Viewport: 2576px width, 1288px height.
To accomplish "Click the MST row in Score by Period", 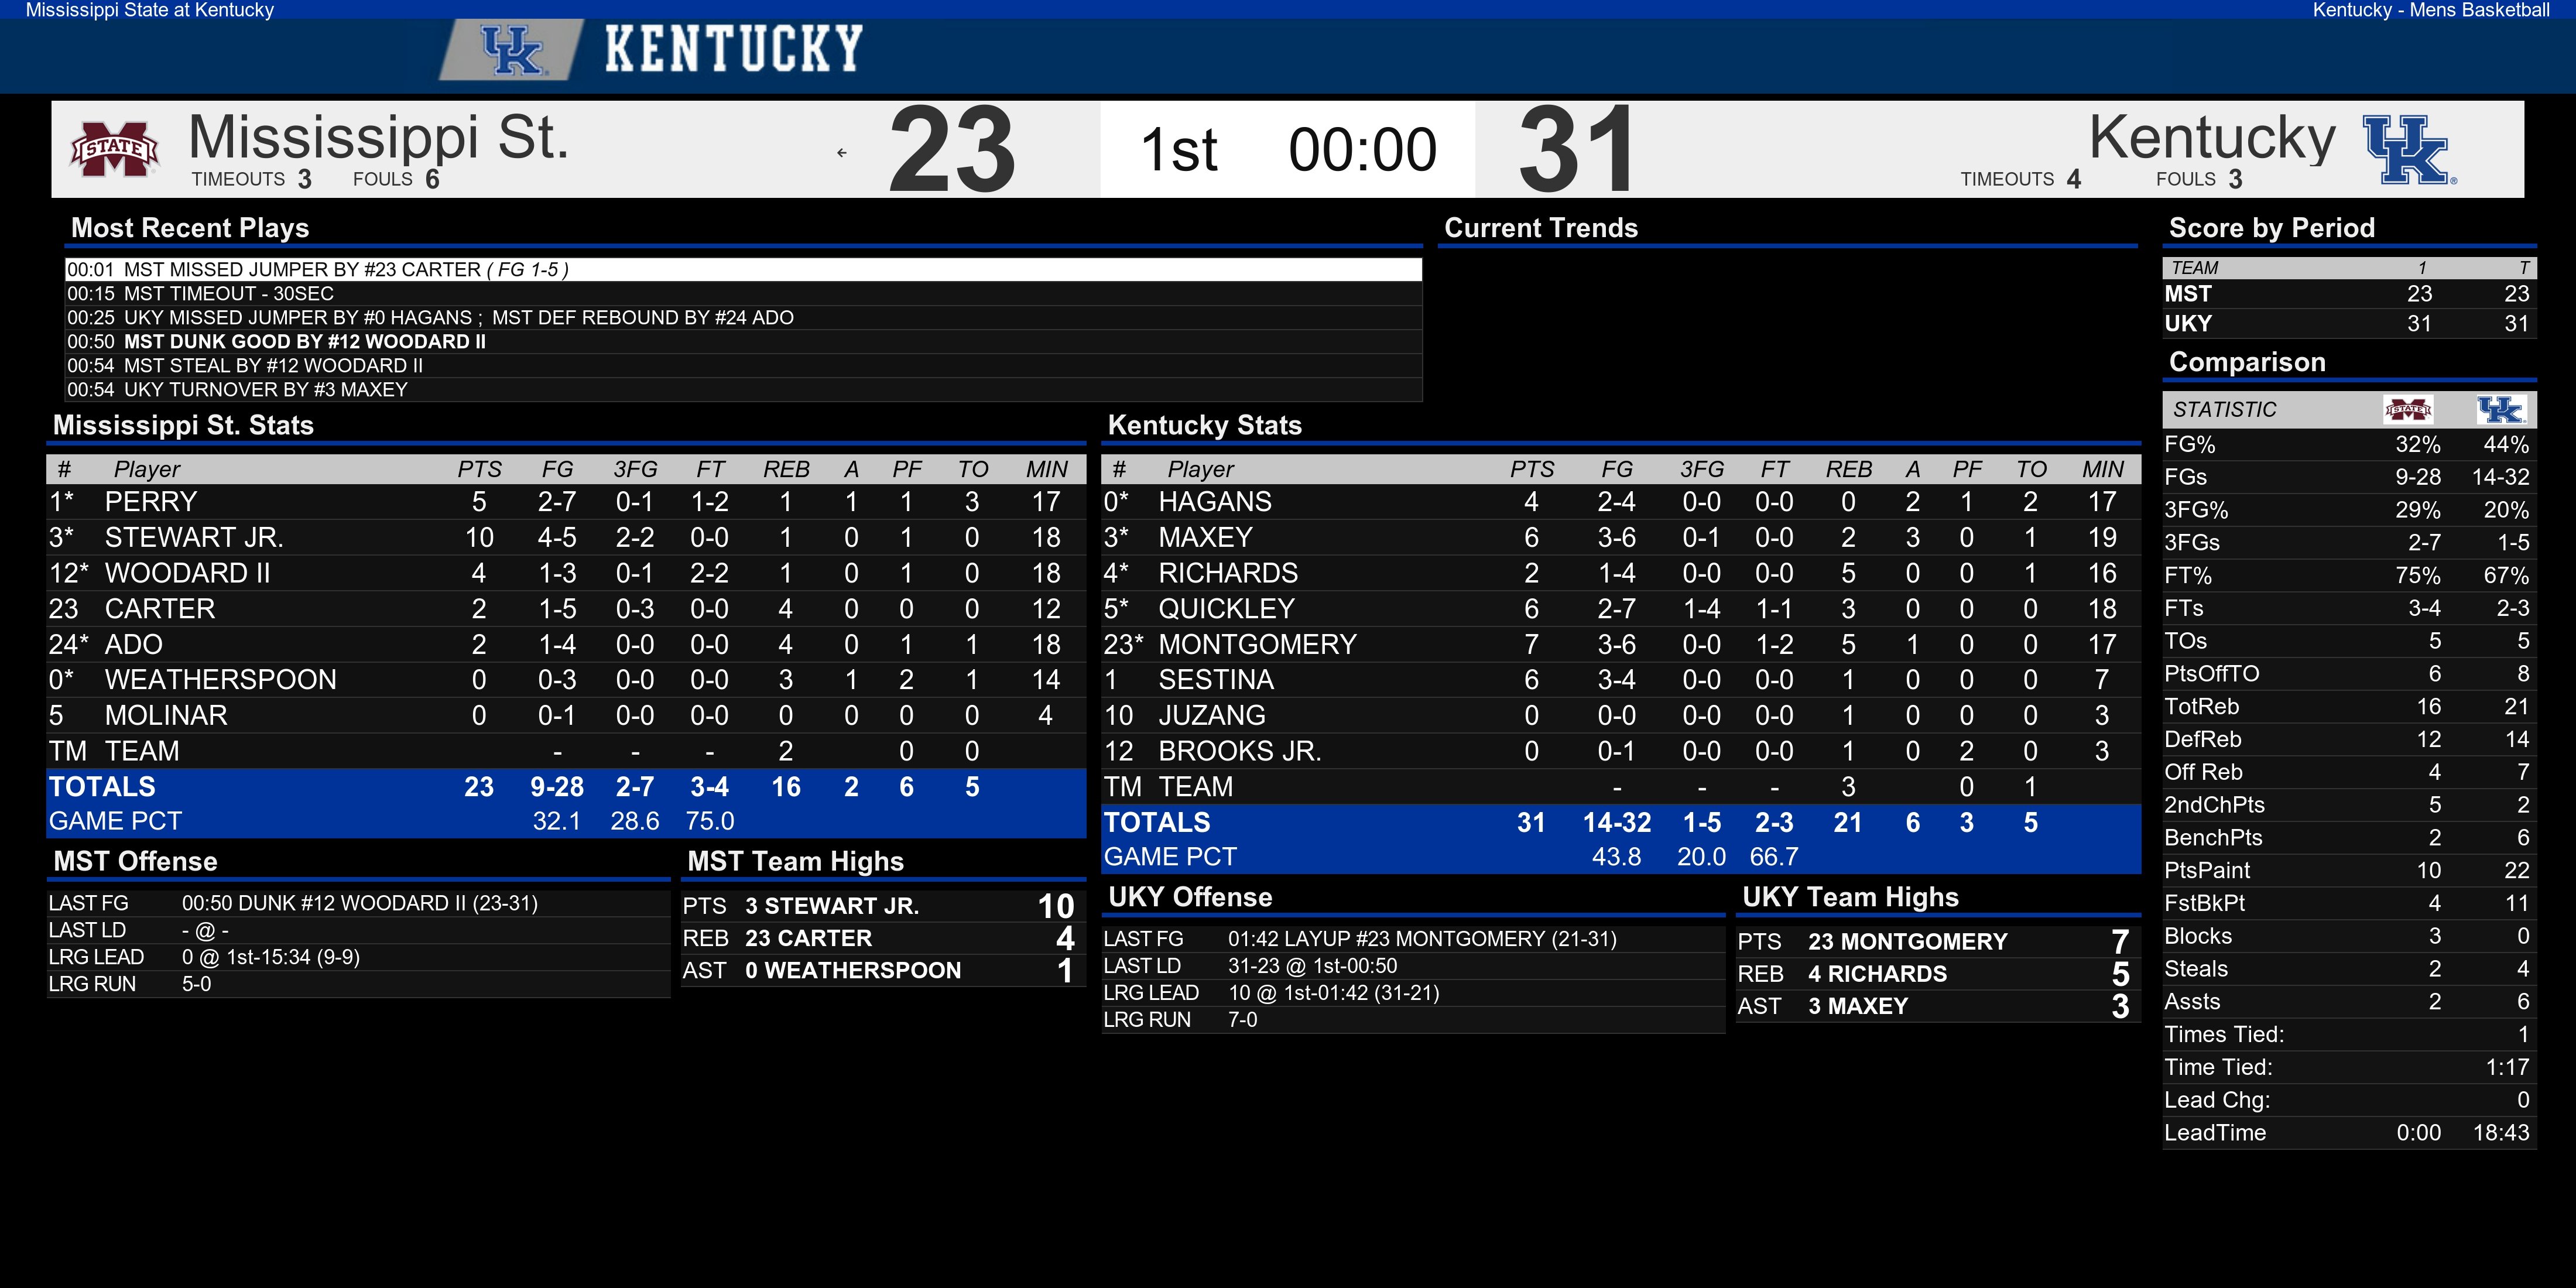I will [x=2349, y=294].
